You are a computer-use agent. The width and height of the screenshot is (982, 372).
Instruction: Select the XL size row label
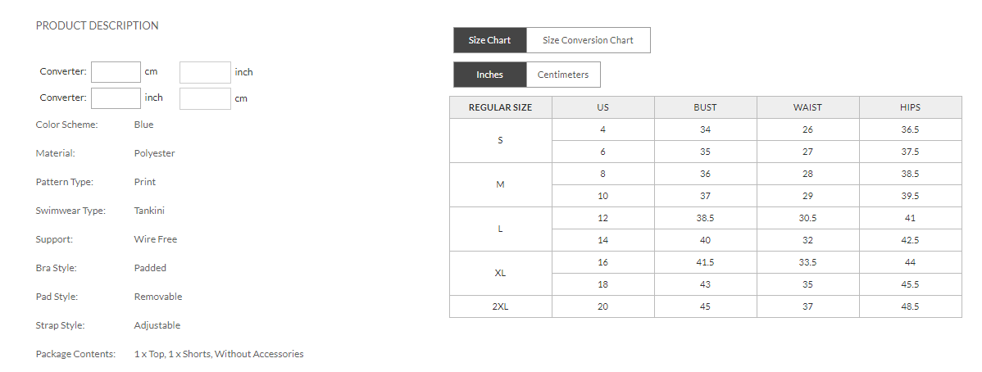[500, 273]
